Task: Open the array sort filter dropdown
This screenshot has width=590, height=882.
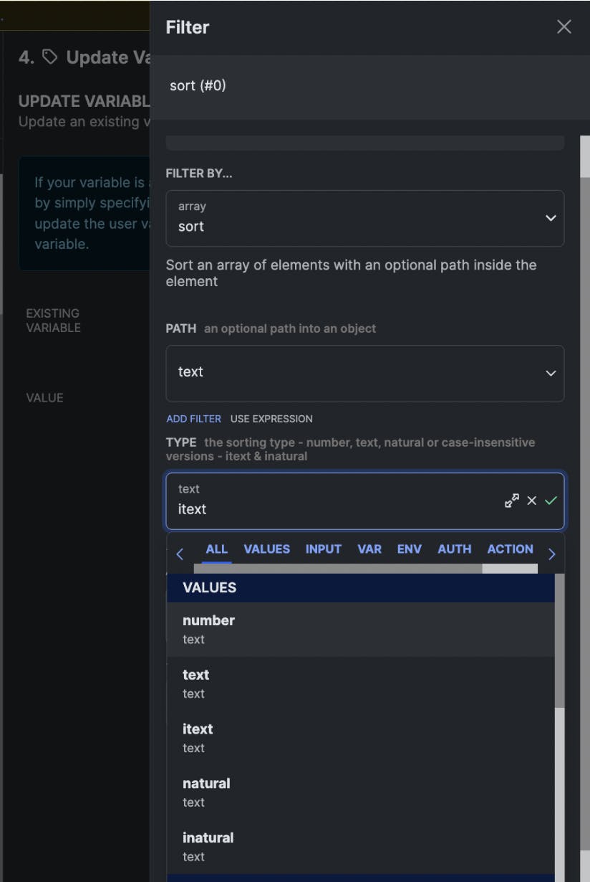Action: coord(364,218)
